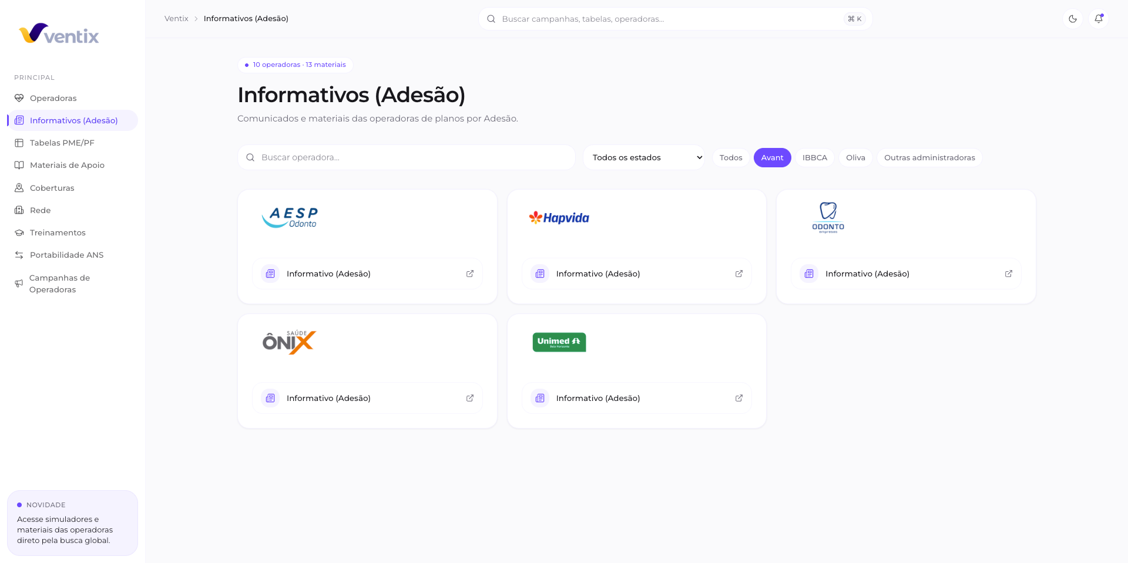Click the AESP Odonto logo

coord(290,217)
